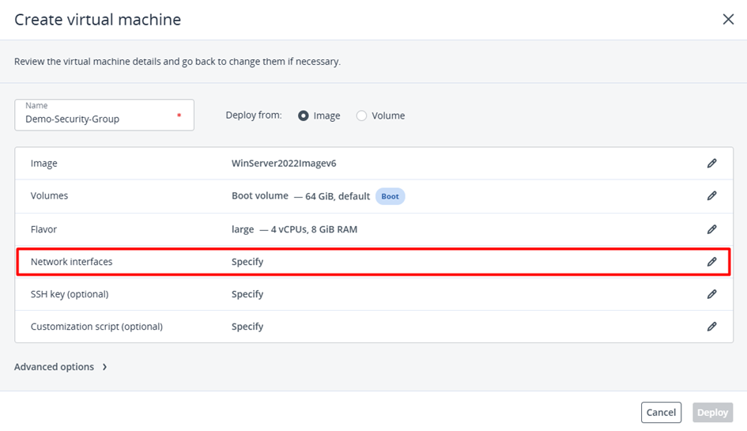Focus the Name field with Demo-Security-Group
The height and width of the screenshot is (431, 747).
point(99,119)
